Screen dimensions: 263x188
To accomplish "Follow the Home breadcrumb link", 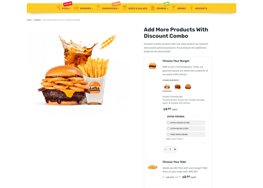I will [x=29, y=20].
